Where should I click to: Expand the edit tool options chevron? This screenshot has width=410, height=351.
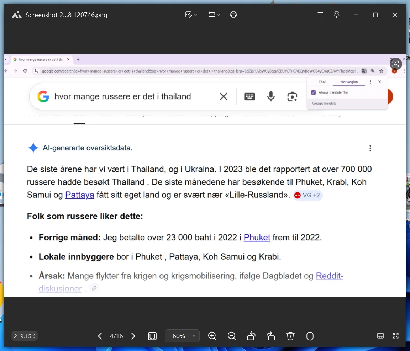pos(195,15)
